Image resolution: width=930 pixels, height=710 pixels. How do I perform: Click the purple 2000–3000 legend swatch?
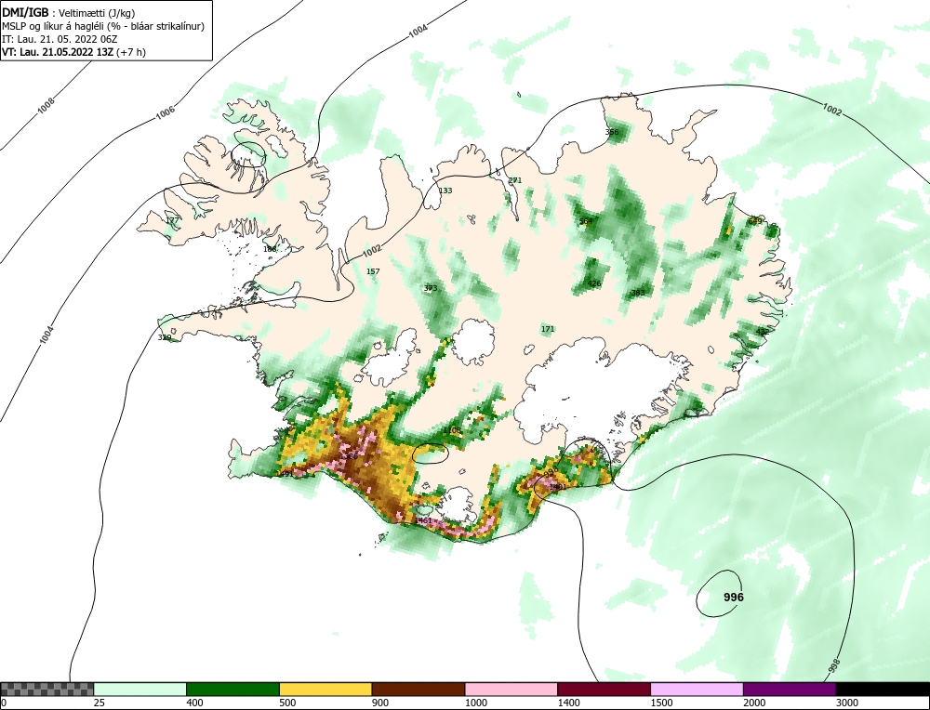pos(790,690)
